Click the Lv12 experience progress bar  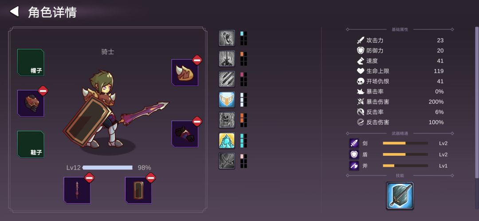tap(107, 167)
